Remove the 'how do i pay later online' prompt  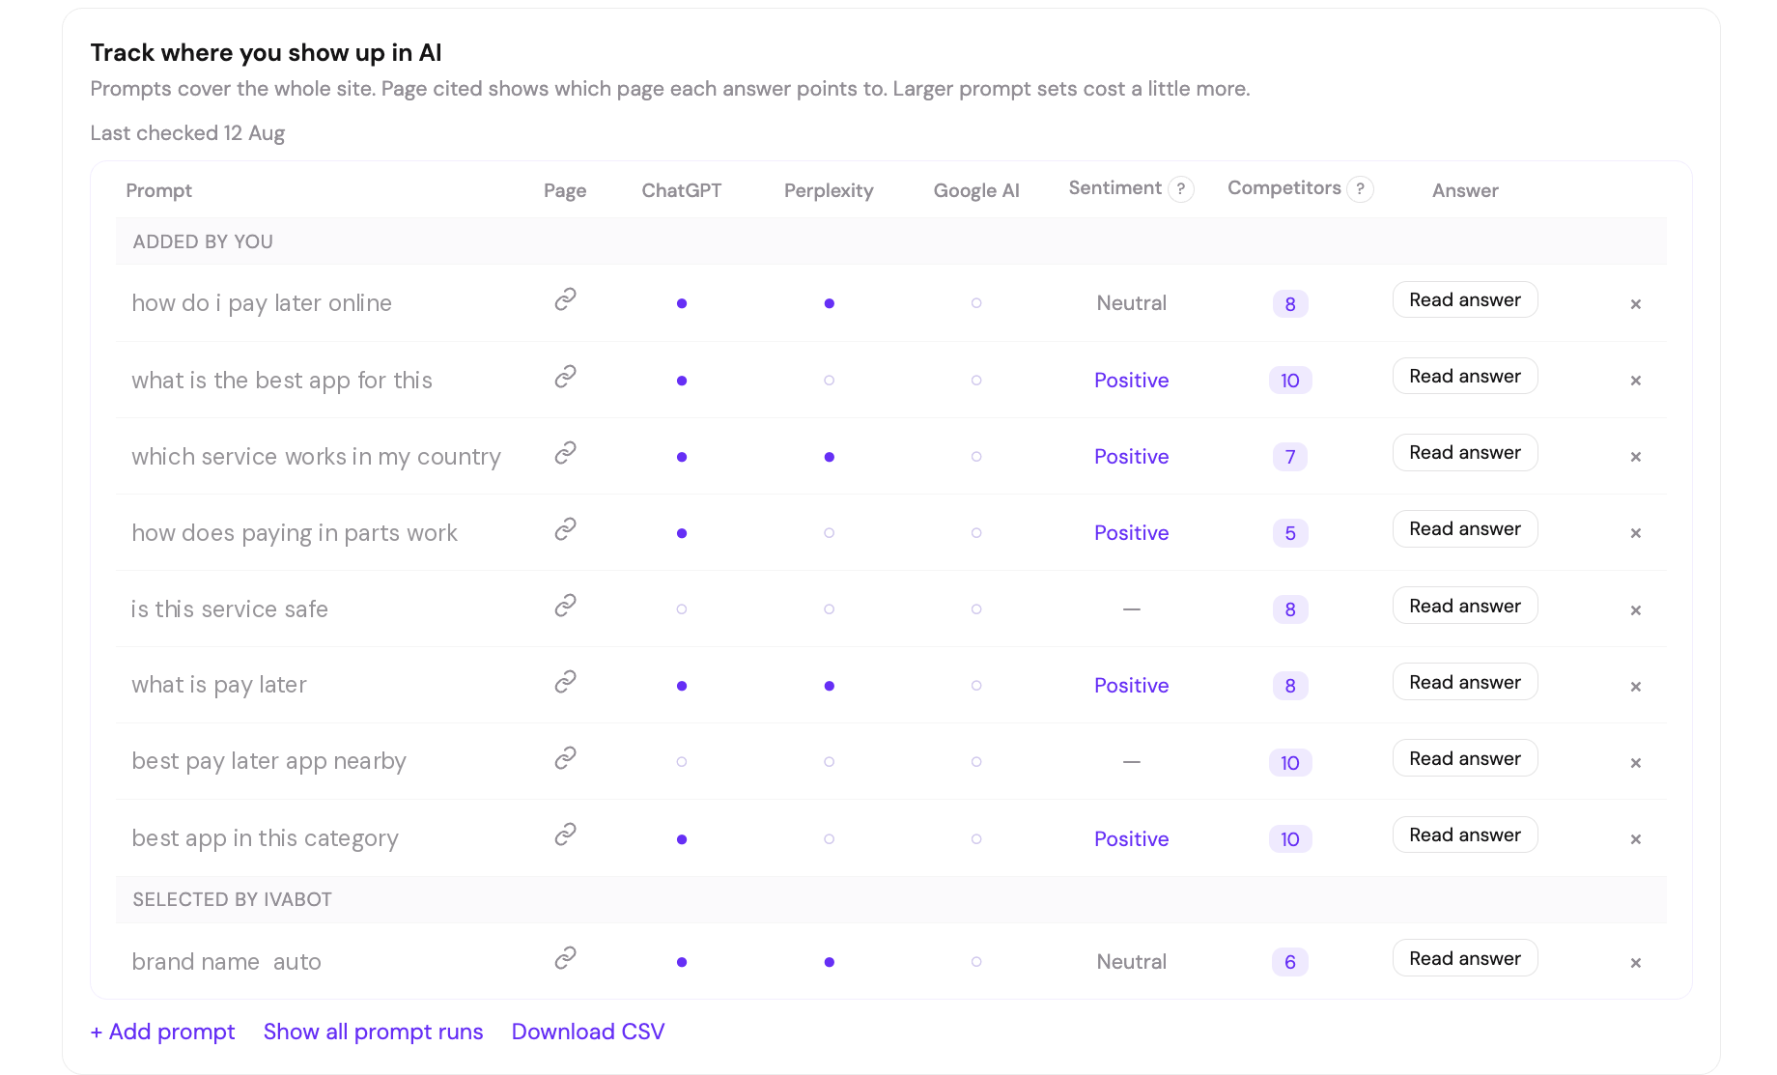pyautogui.click(x=1636, y=304)
